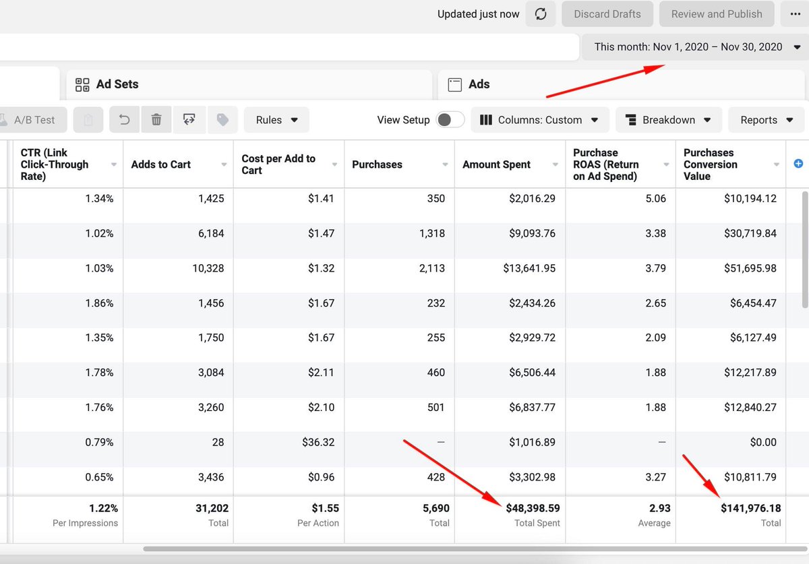Open CTR column header dropdown arrow
The height and width of the screenshot is (564, 809).
pyautogui.click(x=113, y=164)
